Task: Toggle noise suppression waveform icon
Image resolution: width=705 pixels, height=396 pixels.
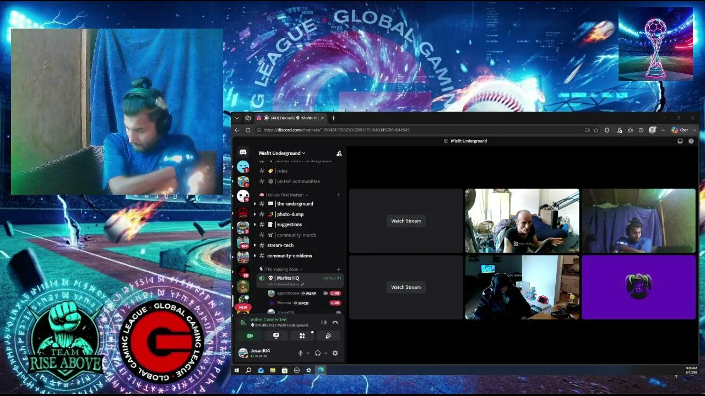Action: [x=324, y=322]
